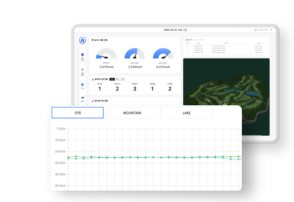
Task: Open the hamburger menu at top right
Action: [271, 30]
